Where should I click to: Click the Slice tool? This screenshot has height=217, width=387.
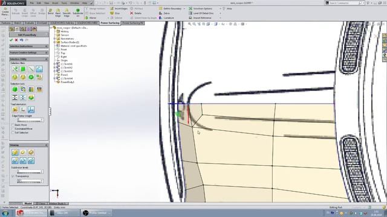(x=115, y=13)
